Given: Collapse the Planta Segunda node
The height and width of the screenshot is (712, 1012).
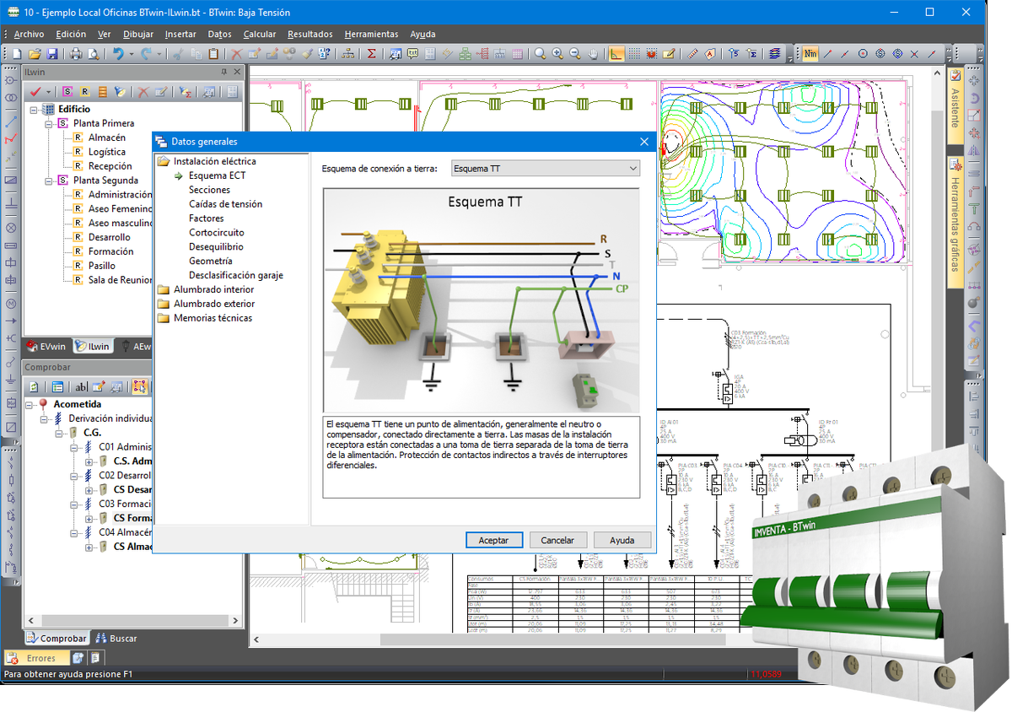Looking at the screenshot, I should [x=47, y=180].
